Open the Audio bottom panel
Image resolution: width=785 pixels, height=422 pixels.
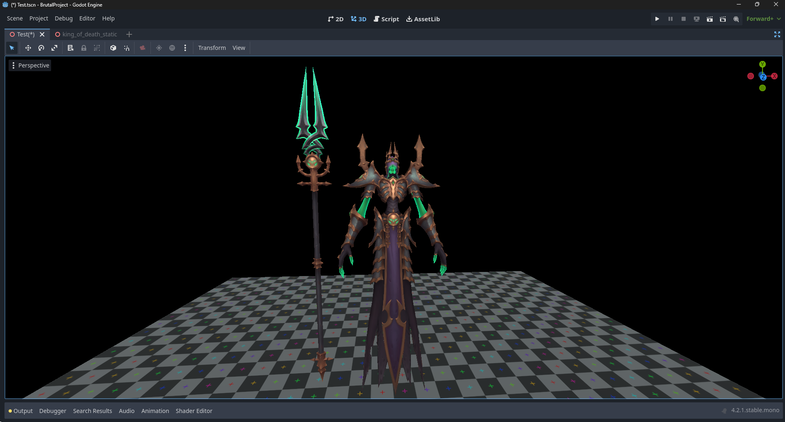point(127,411)
